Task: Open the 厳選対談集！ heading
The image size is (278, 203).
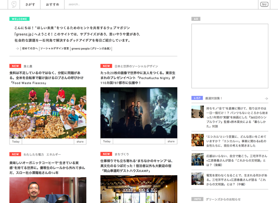Action: 214,98
